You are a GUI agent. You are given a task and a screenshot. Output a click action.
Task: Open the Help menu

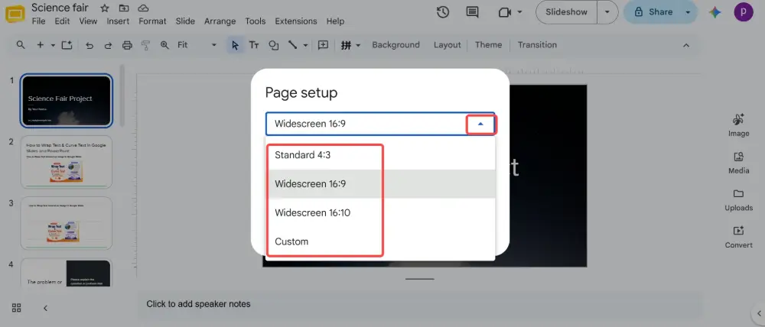(x=335, y=21)
